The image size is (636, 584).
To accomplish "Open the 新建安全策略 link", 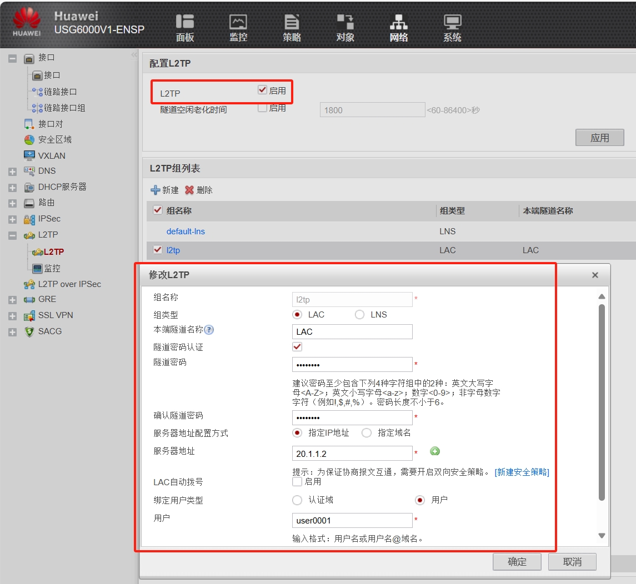I will 522,472.
